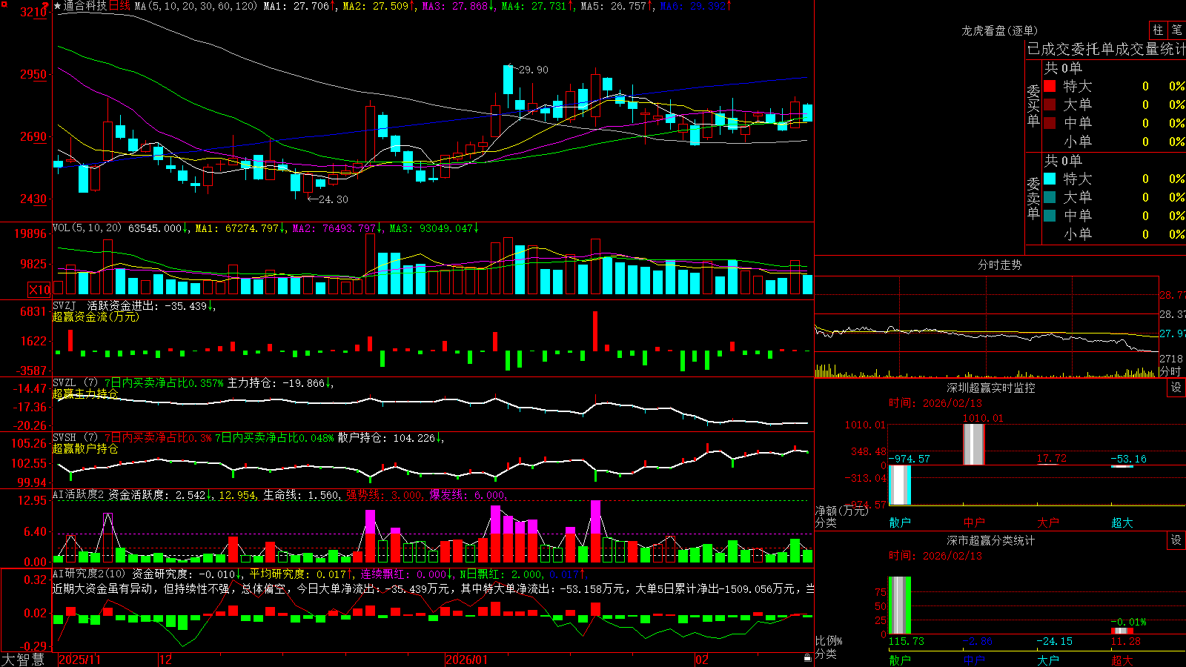Click the 分时走势 panel title
Image resolution: width=1186 pixels, height=667 pixels.
click(1000, 265)
